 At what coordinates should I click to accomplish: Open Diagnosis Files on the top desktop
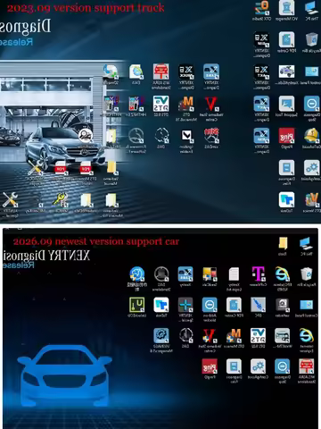pos(286,168)
